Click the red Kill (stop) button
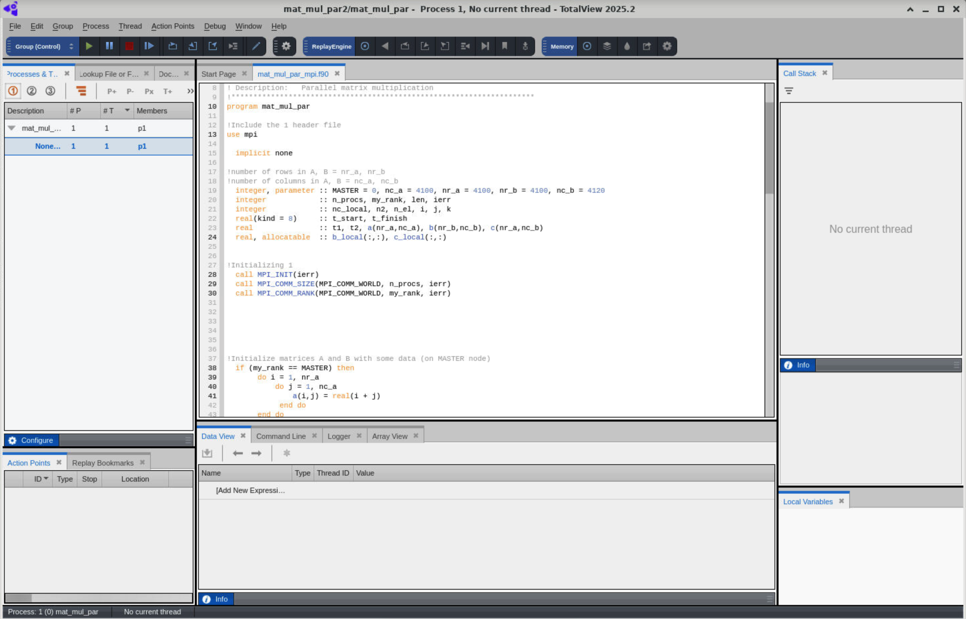Viewport: 966px width, 619px height. click(x=129, y=46)
